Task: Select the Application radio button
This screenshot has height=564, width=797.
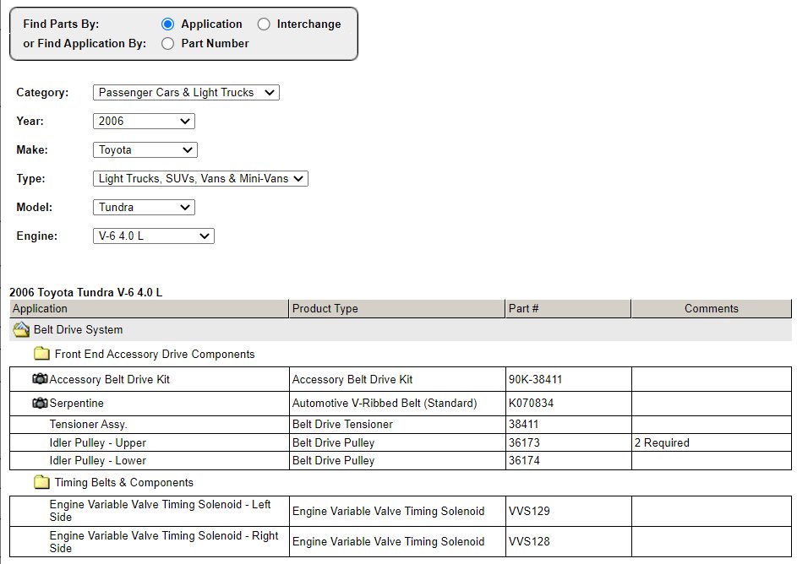Action: point(167,24)
